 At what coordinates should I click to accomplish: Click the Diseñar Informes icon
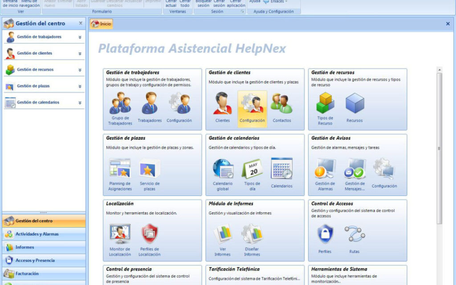[252, 235]
